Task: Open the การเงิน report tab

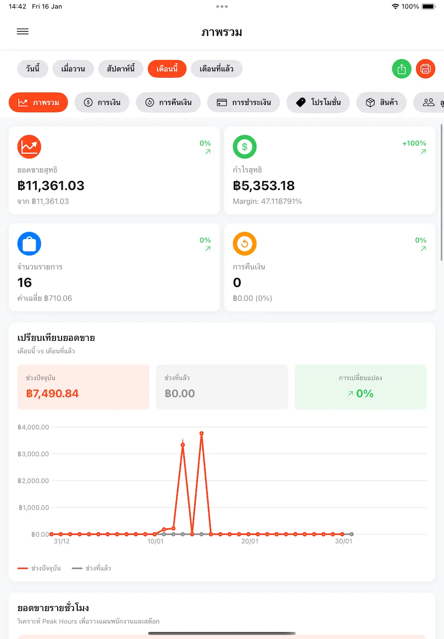Action: [x=102, y=103]
